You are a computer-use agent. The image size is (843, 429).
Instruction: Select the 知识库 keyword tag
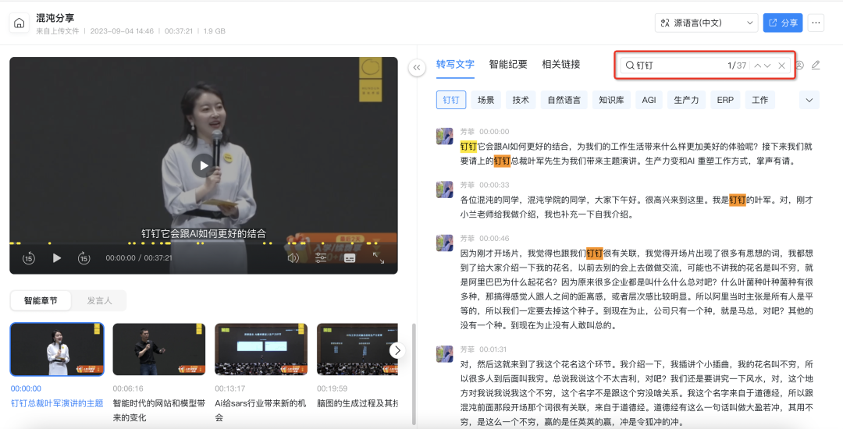tap(611, 100)
